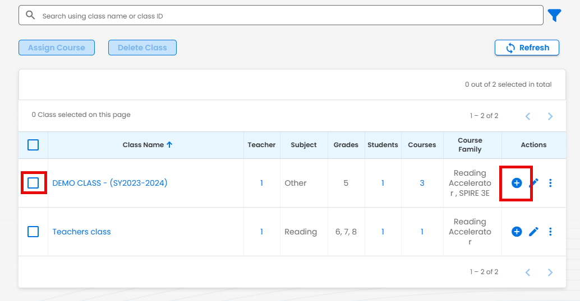The width and height of the screenshot is (580, 301).
Task: Check the DEMO CLASS row checkbox
Action: pos(33,183)
